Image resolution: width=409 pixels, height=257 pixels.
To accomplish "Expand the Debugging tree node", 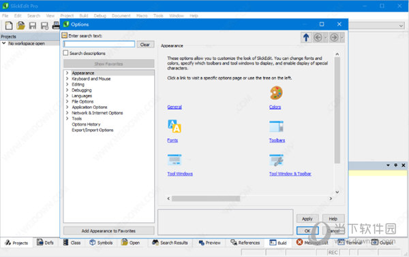I will (67, 90).
